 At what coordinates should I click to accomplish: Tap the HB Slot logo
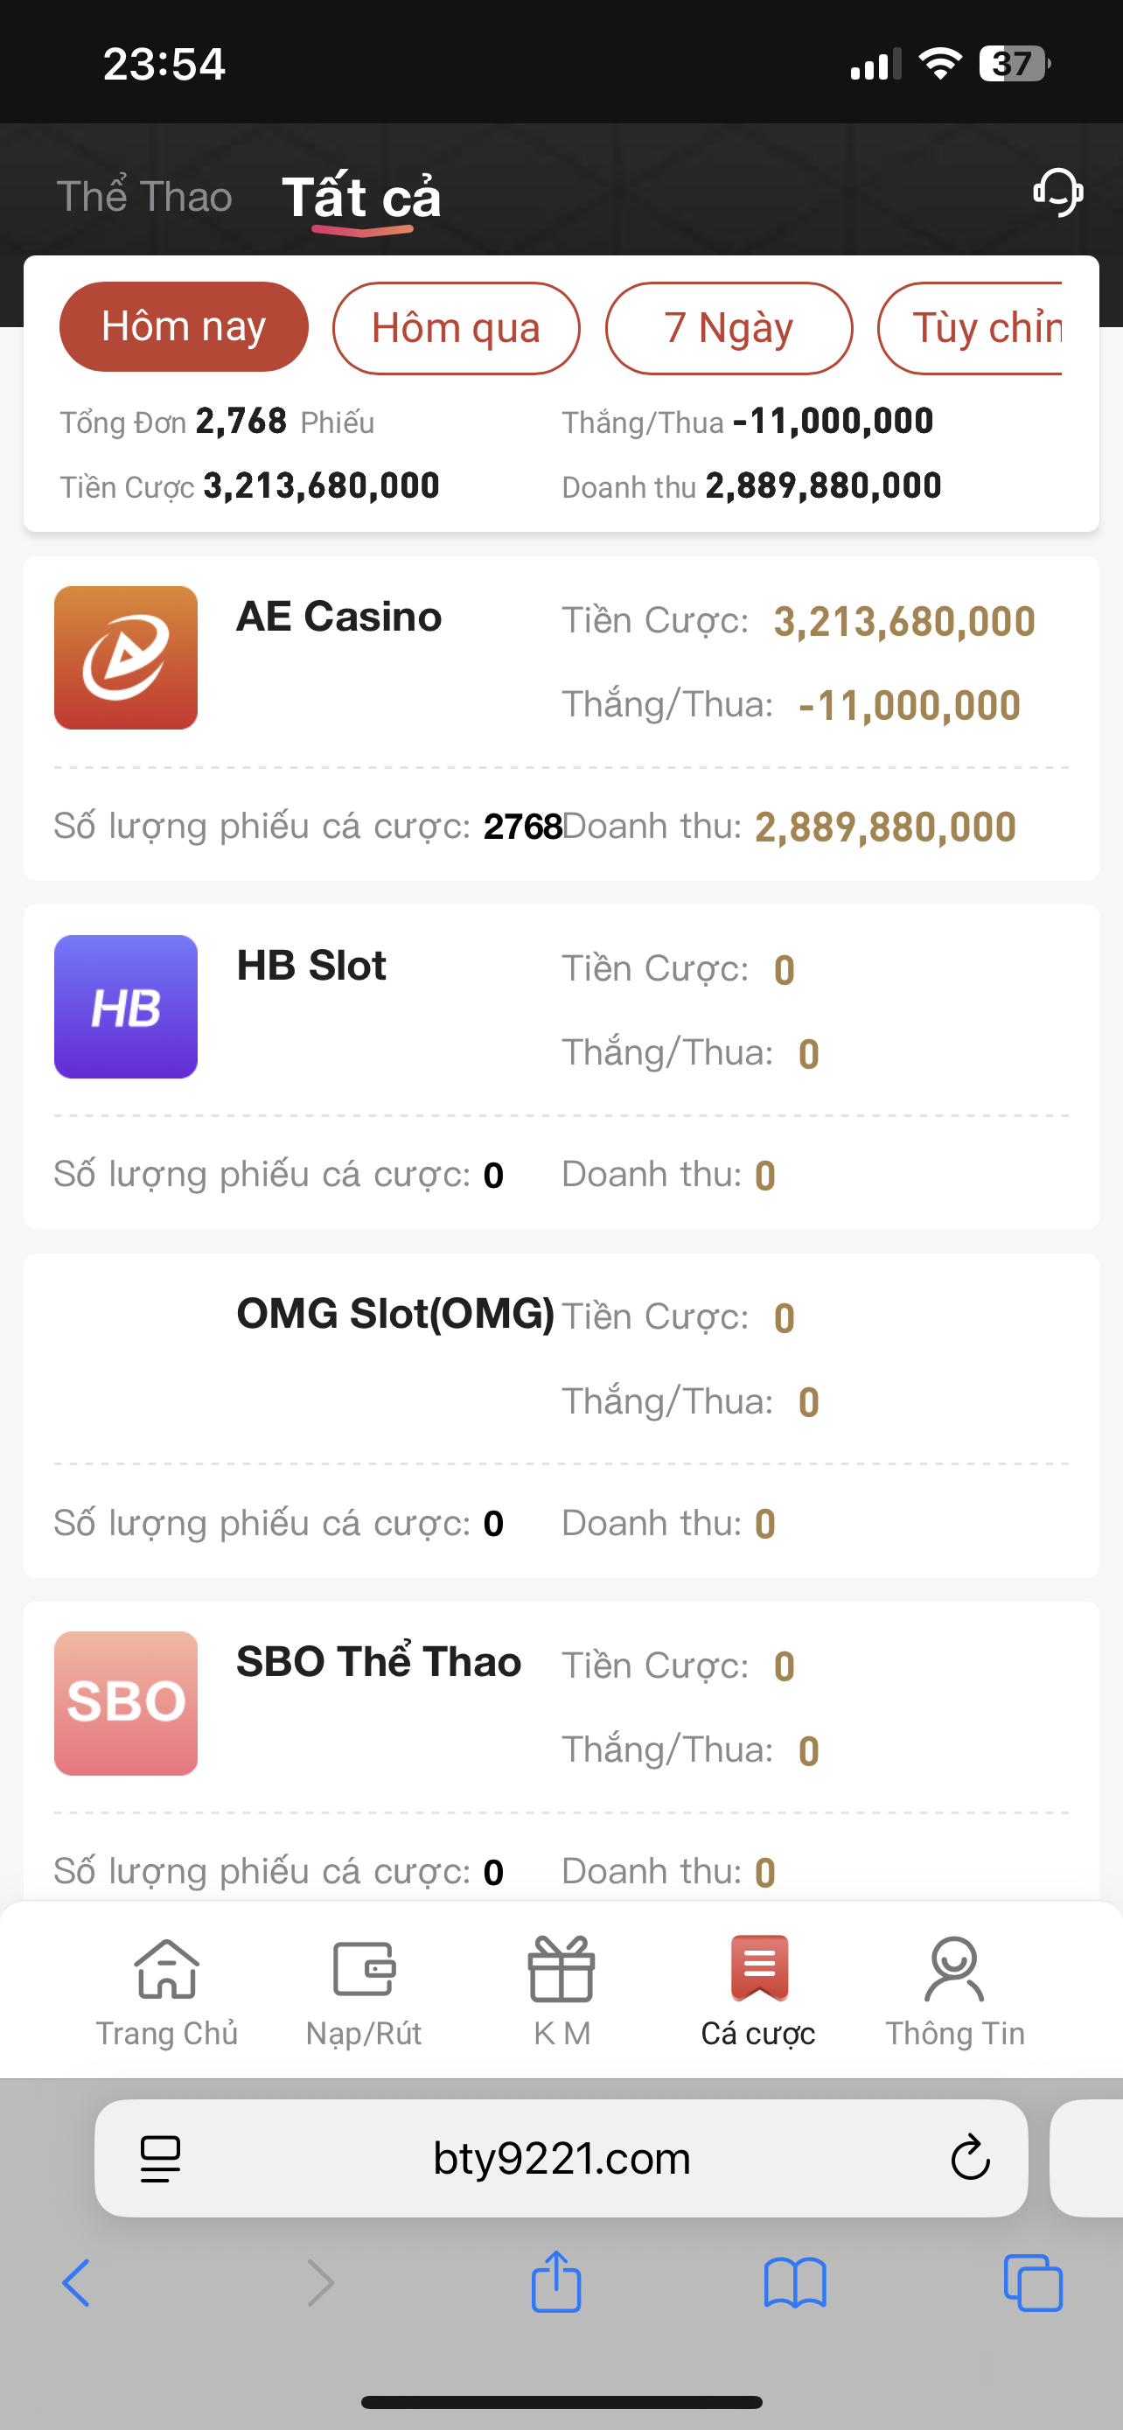click(x=125, y=1007)
